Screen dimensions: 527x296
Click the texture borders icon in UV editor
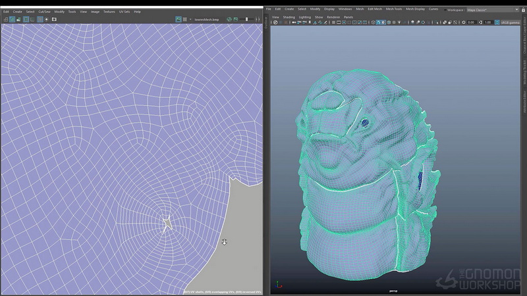(26, 20)
